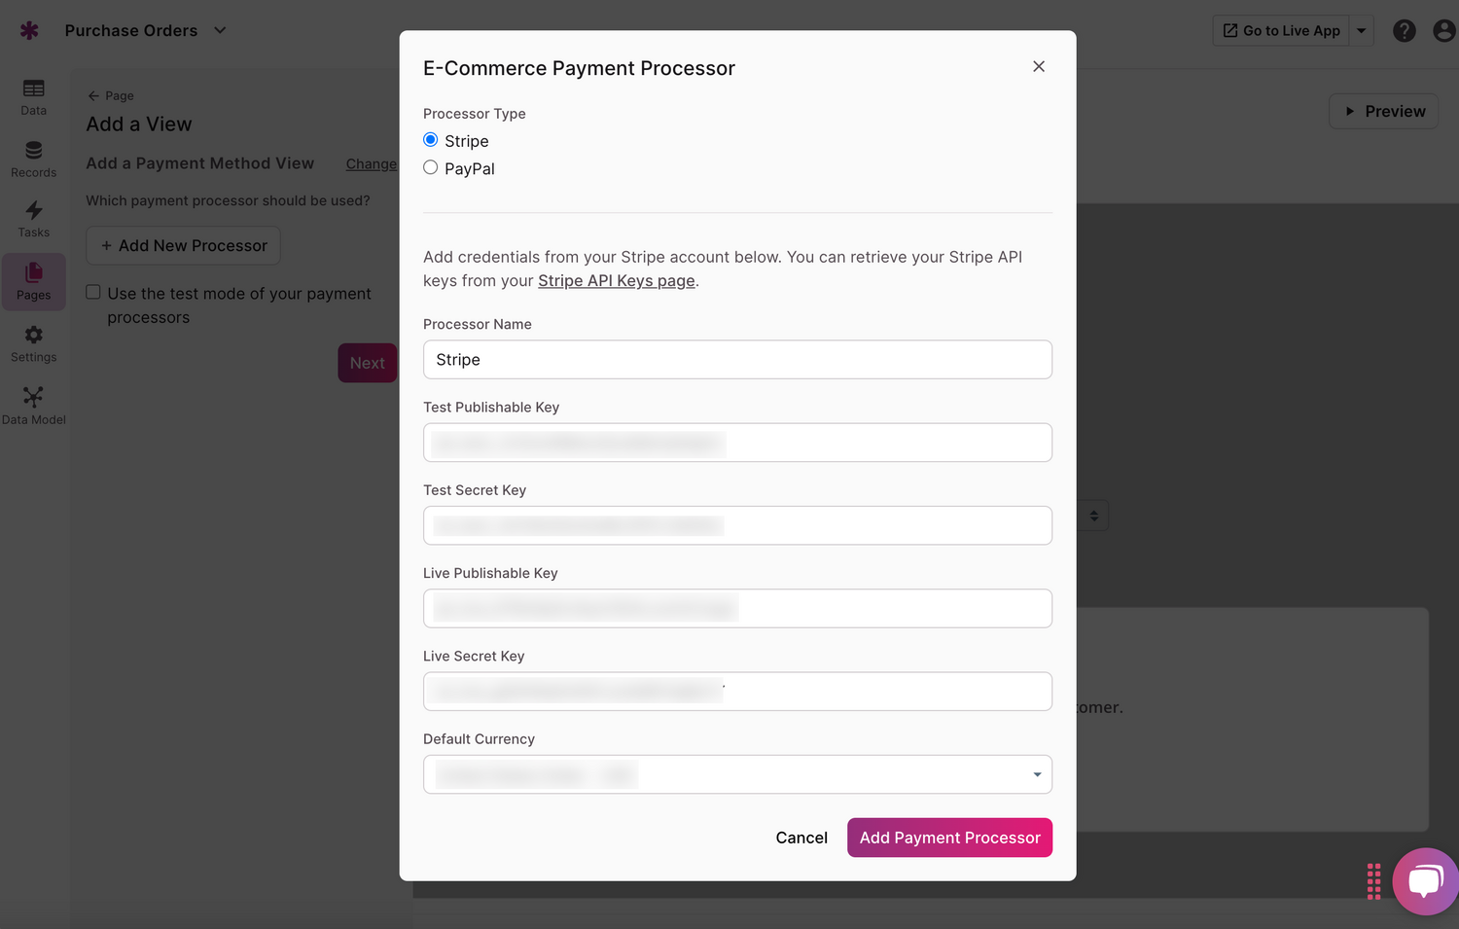Open the Data Model view
Image resolution: width=1459 pixels, height=929 pixels.
coord(33,402)
